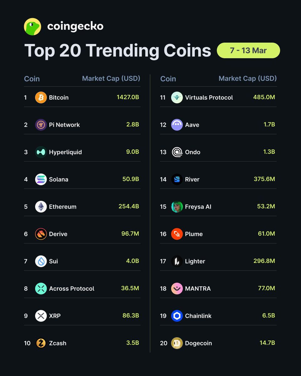The width and height of the screenshot is (301, 376).
Task: Click the Chainlink hexagon icon
Action: (177, 316)
